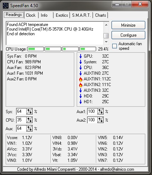Click third CPU usage core bar
The height and width of the screenshot is (175, 152).
click(70, 49)
